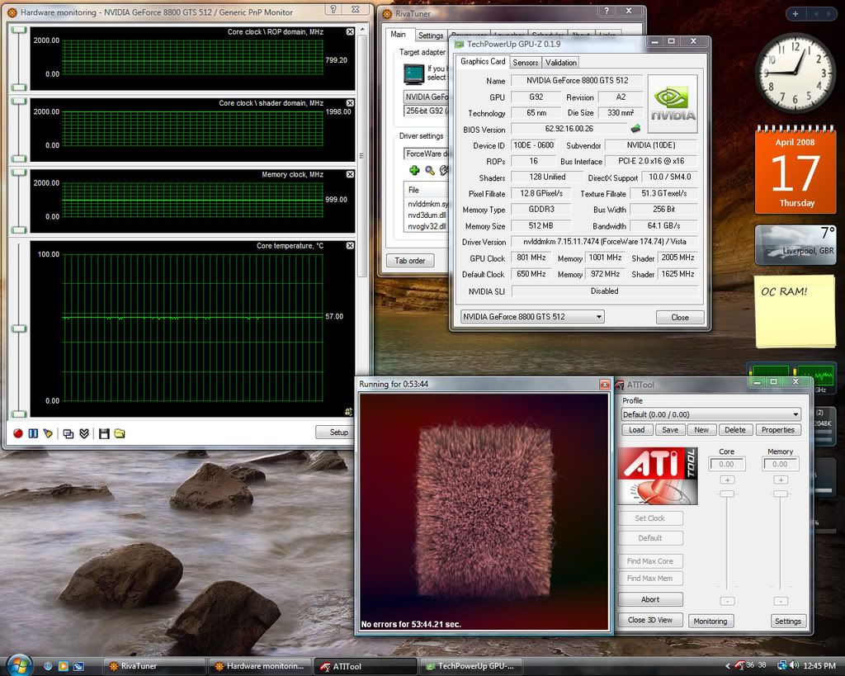Click the red record button in Hardware monitoring

point(18,433)
